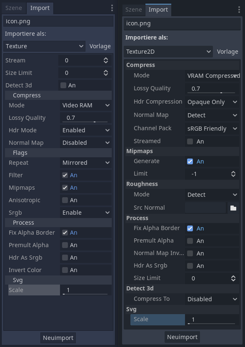Screen dimensions: 245x347
Task: Toggle the Anisotropic flag on
Action: [65, 200]
